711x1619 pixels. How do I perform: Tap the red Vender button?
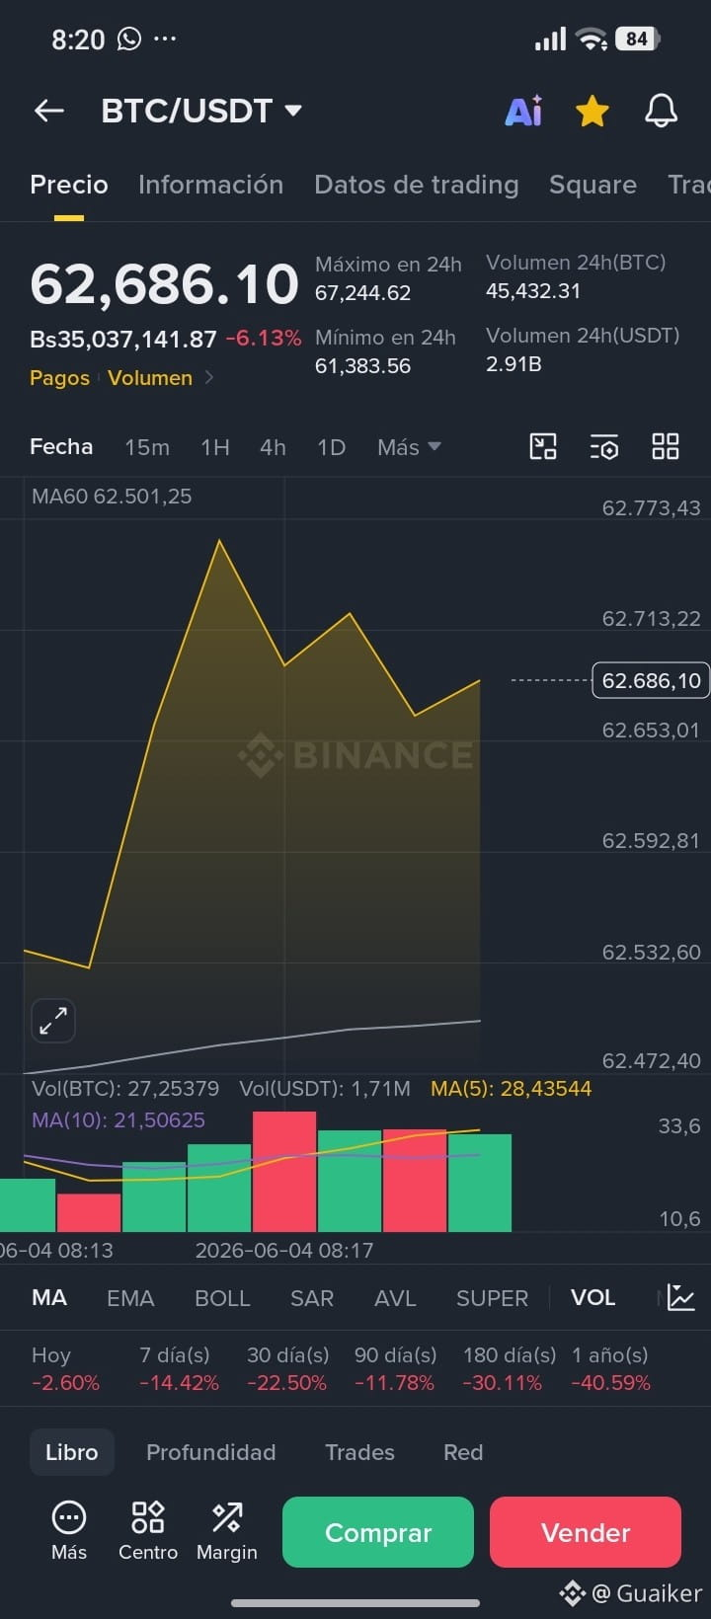coord(586,1532)
